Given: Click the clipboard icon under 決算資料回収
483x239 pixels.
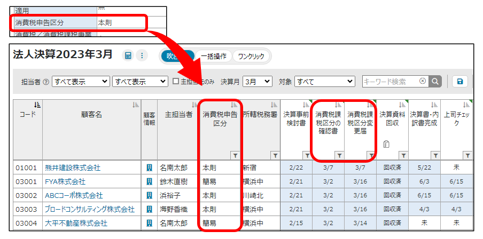Looking at the screenshot, I should click(x=386, y=144).
